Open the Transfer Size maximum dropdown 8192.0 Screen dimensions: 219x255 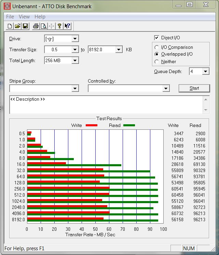point(119,49)
